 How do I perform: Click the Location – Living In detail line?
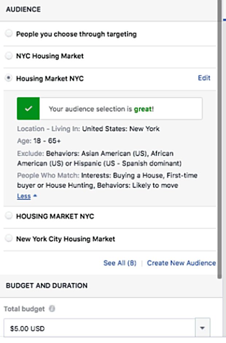(88, 129)
